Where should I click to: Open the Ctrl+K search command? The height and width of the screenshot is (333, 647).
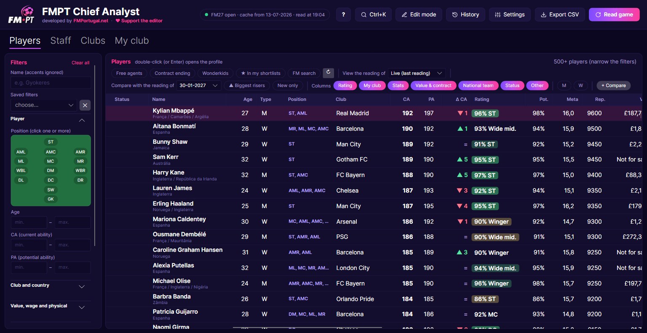coord(373,14)
